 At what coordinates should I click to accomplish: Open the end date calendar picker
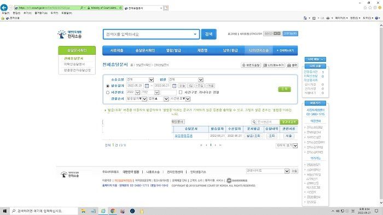click(174, 86)
